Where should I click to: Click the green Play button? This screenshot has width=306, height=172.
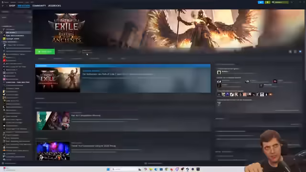click(x=45, y=52)
